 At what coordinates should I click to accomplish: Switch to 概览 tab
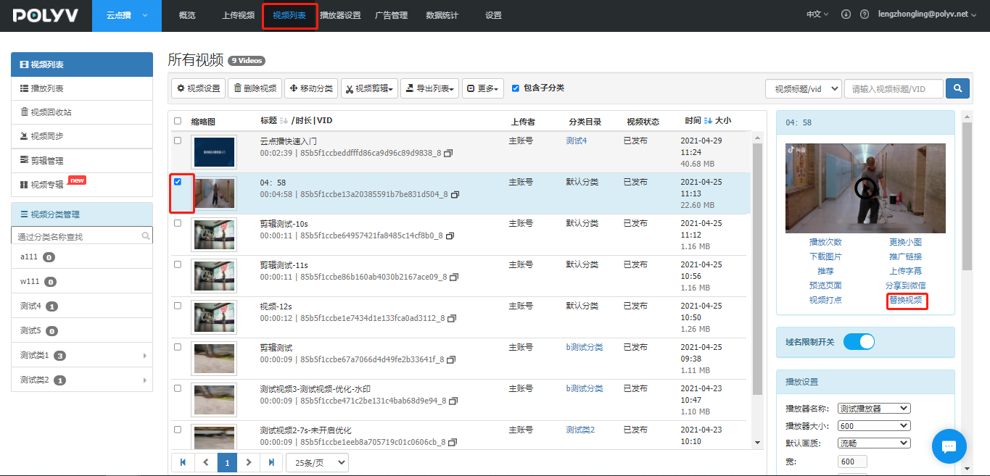click(x=187, y=15)
